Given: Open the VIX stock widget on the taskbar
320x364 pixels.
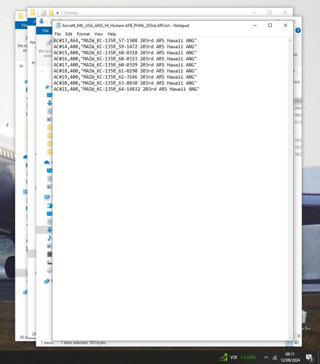Looking at the screenshot, I should click(x=237, y=357).
